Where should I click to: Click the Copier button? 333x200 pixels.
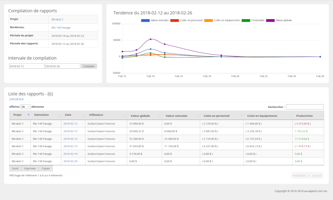46,168
